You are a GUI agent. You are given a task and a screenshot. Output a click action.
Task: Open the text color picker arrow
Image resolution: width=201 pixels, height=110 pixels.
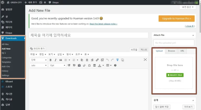tap(103, 65)
